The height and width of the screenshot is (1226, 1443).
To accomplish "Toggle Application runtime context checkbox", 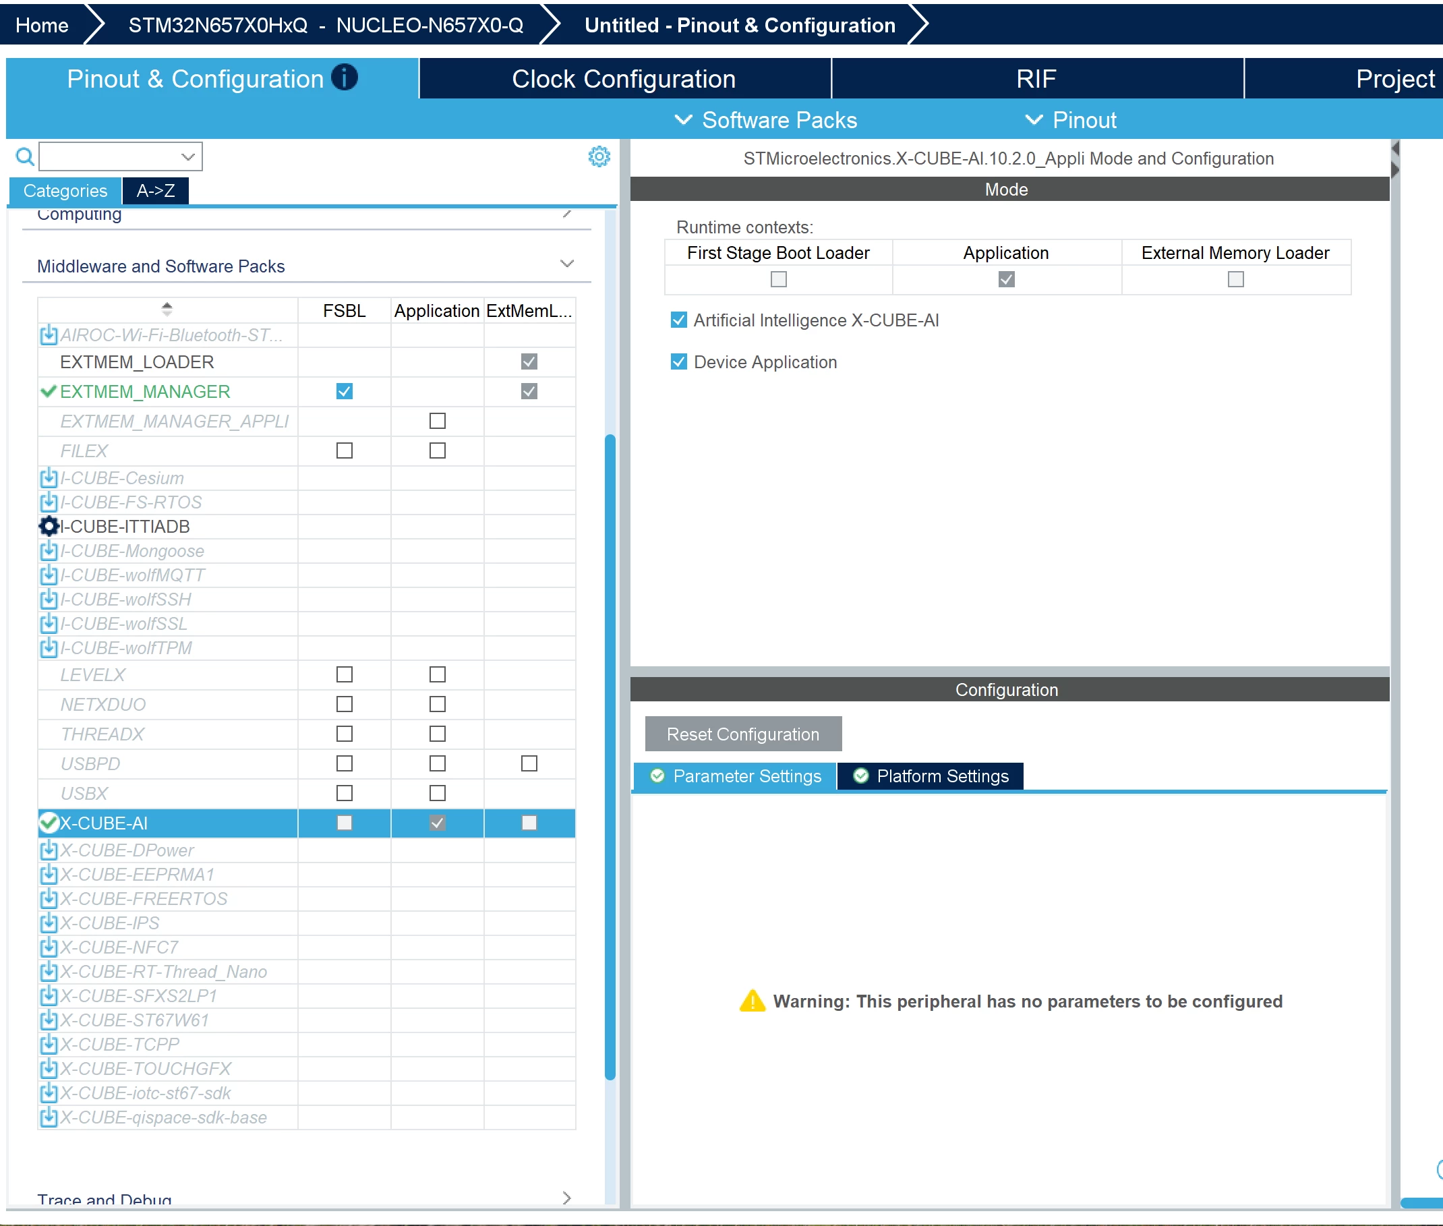I will [1007, 279].
